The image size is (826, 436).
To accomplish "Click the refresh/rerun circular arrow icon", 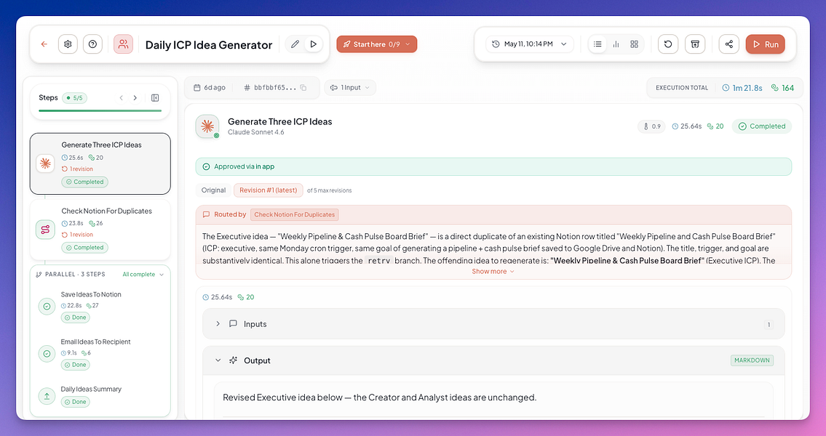I will (x=668, y=44).
